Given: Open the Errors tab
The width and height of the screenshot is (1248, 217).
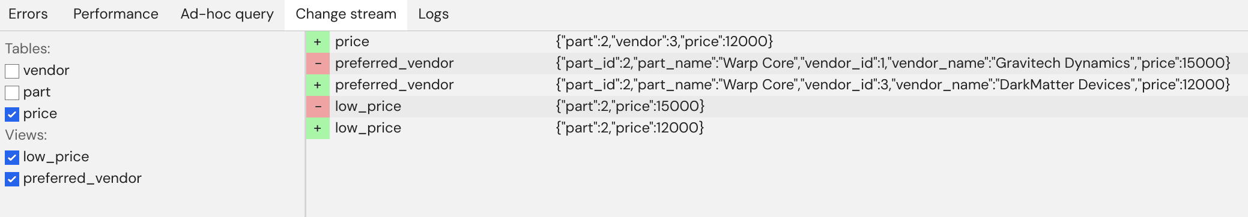Looking at the screenshot, I should [28, 14].
